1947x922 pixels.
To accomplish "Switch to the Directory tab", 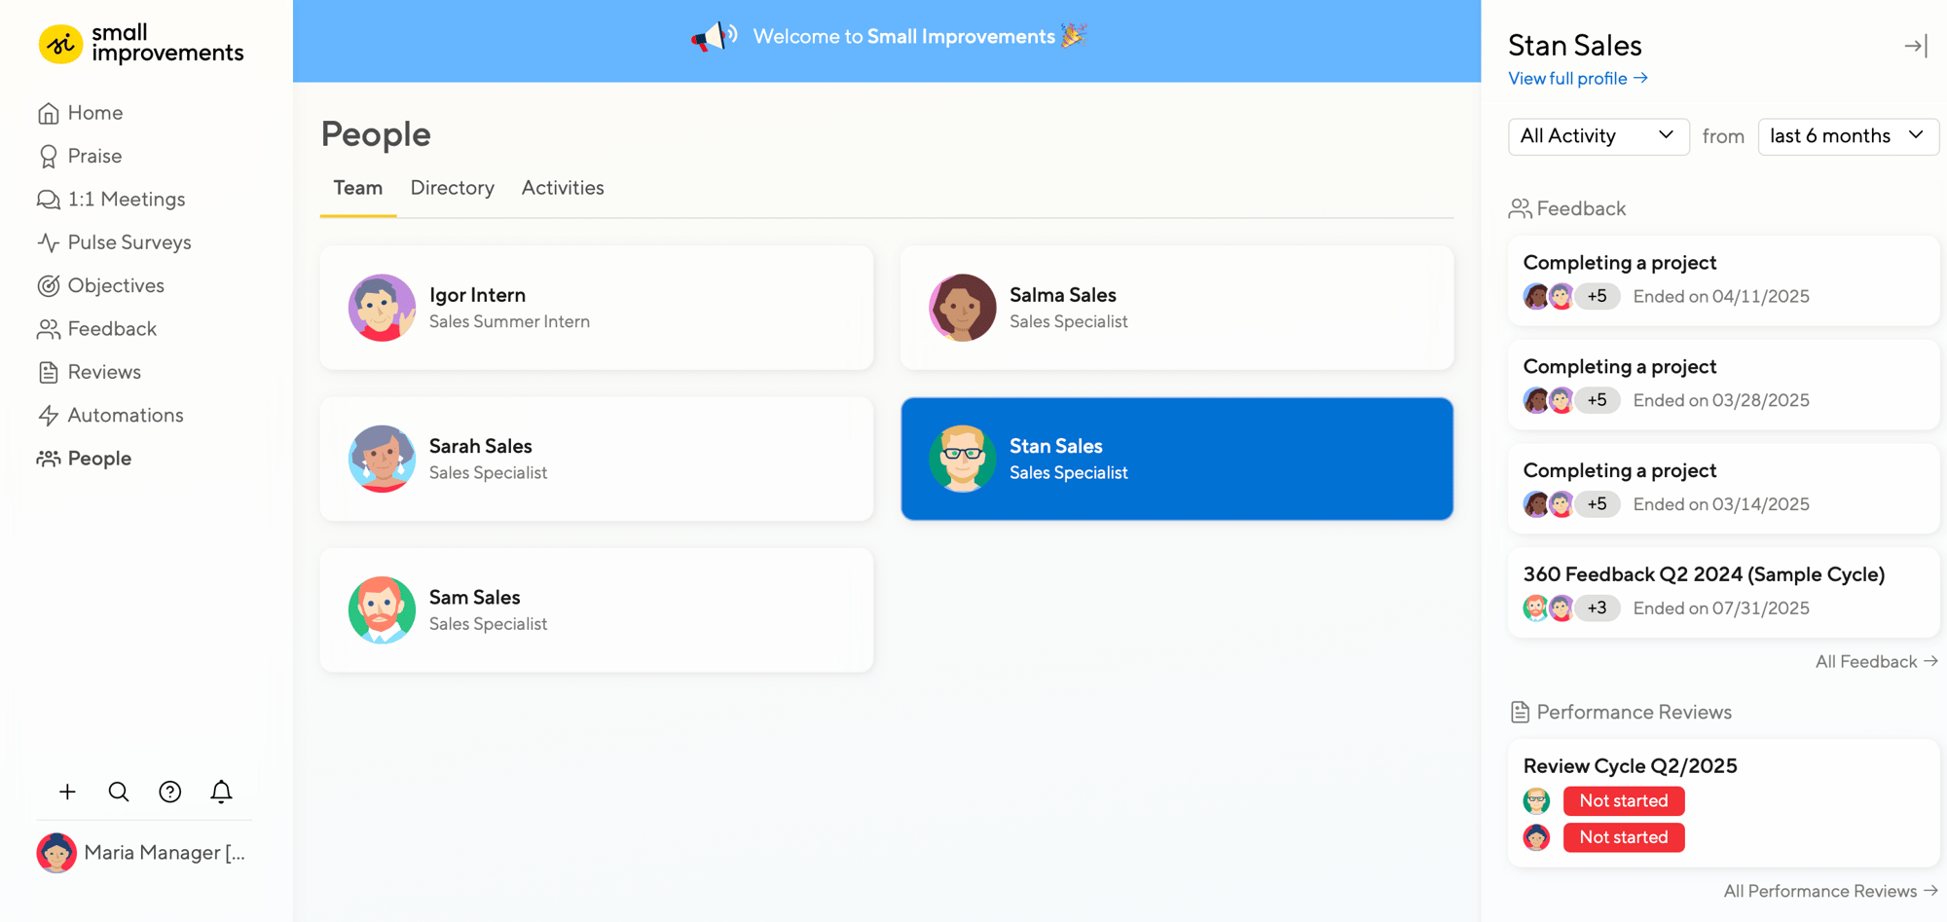I will 452,188.
